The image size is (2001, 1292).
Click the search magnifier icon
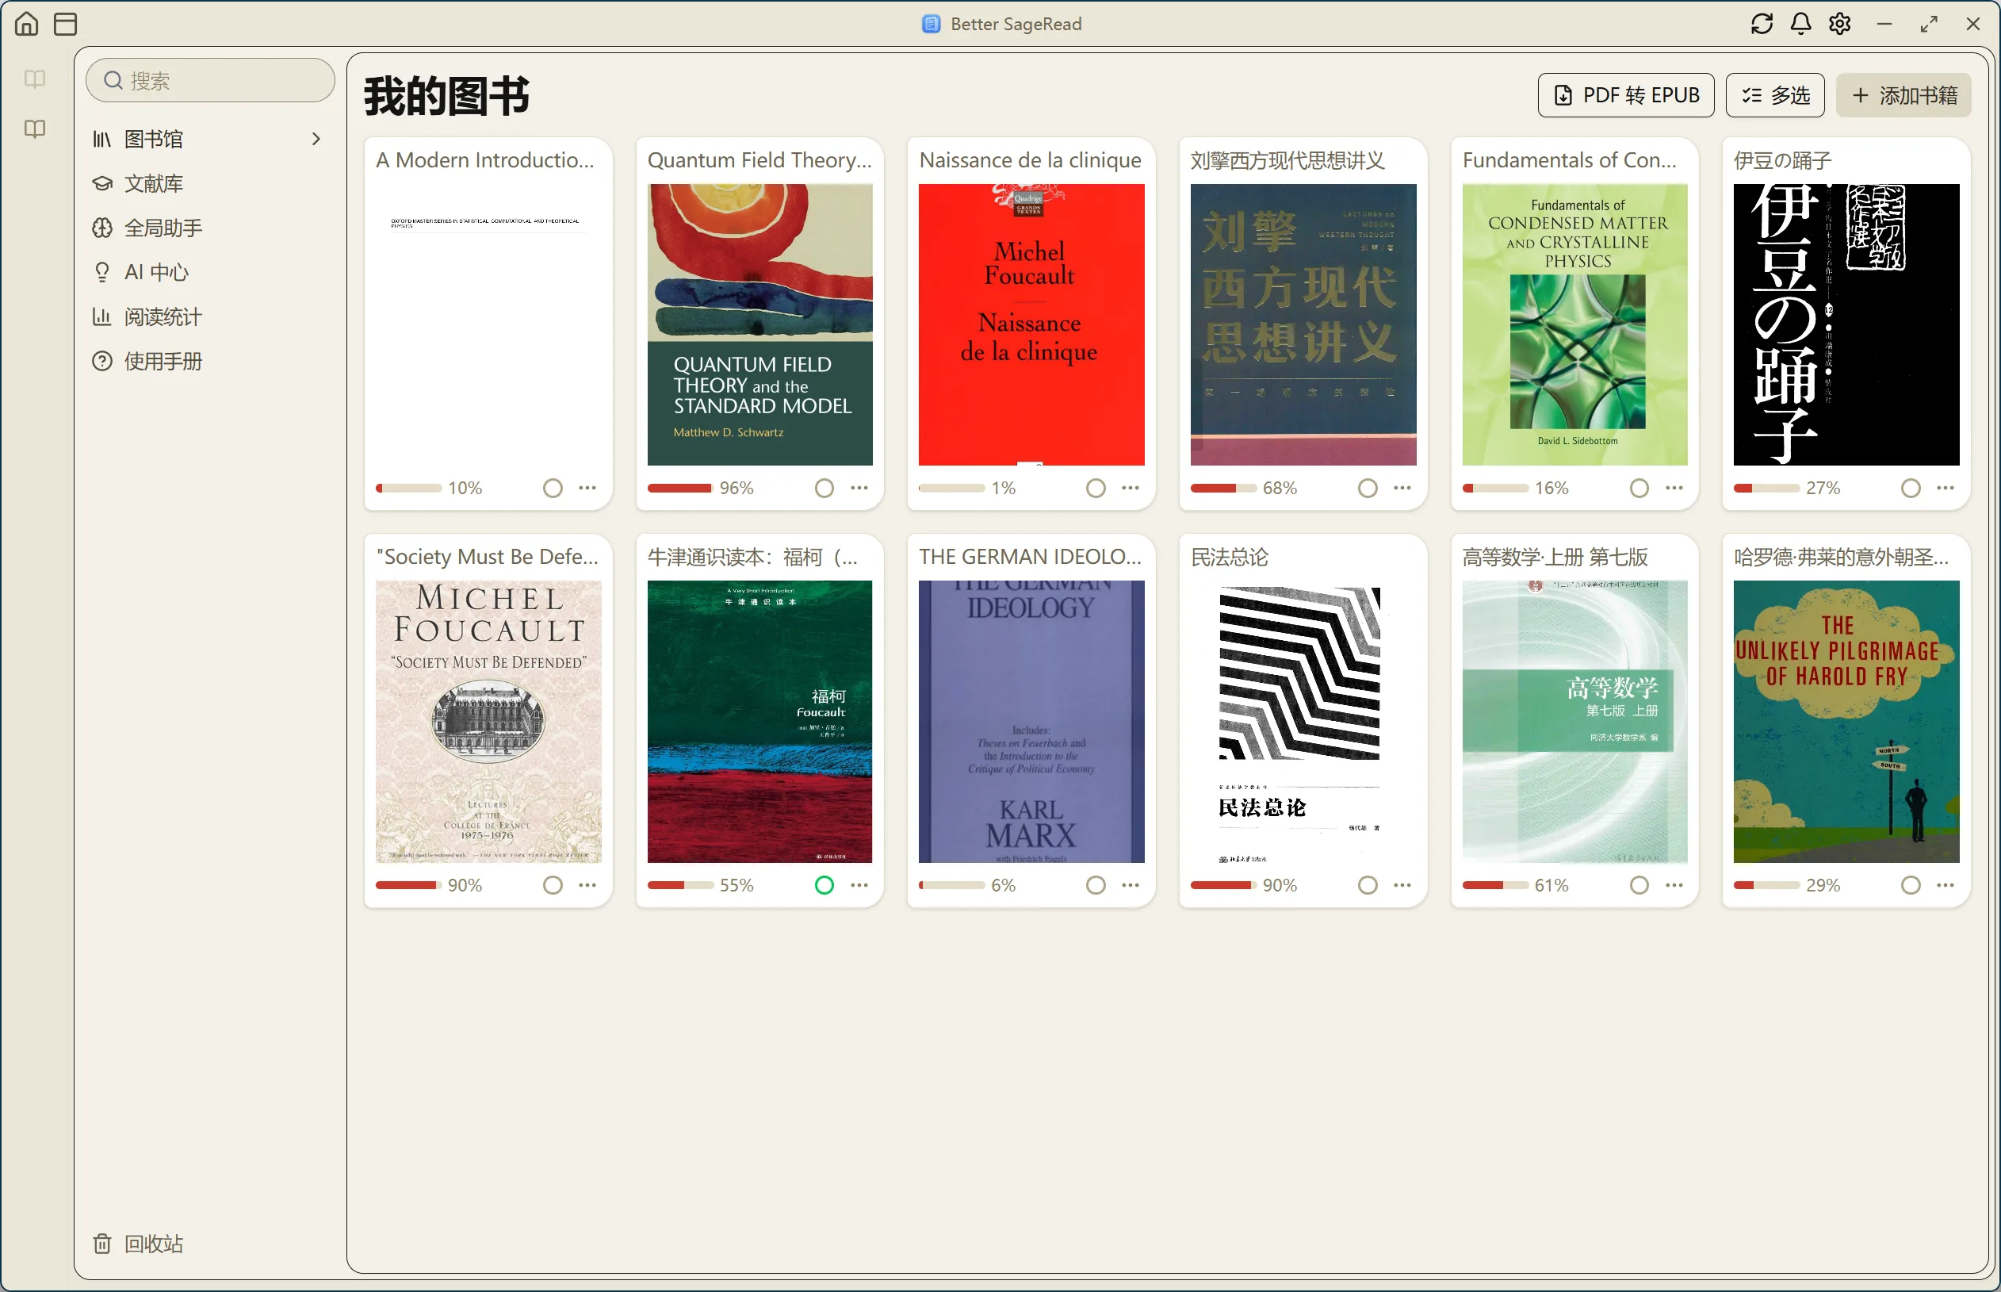tap(113, 81)
